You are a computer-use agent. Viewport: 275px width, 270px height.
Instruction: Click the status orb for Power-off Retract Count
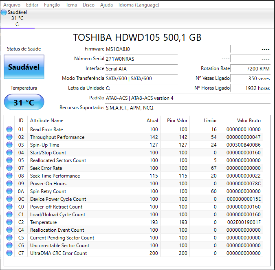point(9,206)
